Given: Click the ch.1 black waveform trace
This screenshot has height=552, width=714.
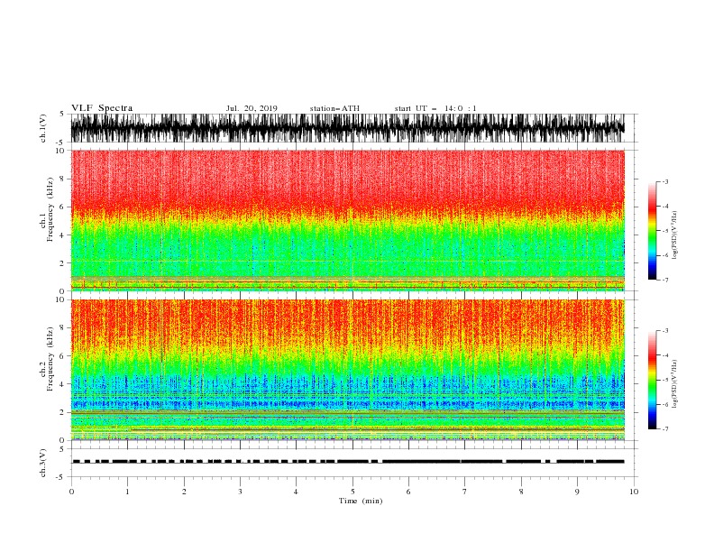Looking at the screenshot, I should tap(347, 128).
